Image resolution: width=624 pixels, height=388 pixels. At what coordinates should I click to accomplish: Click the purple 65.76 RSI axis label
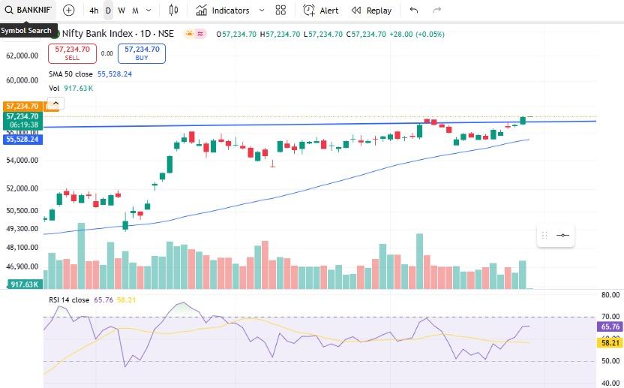pos(610,326)
